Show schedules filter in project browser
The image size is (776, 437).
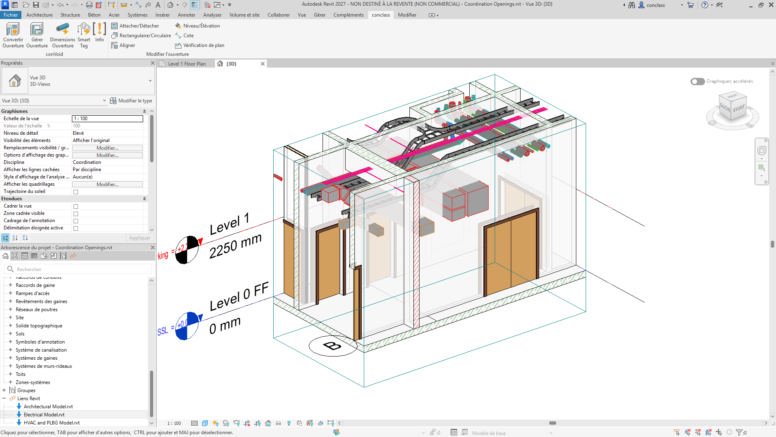[x=34, y=256]
